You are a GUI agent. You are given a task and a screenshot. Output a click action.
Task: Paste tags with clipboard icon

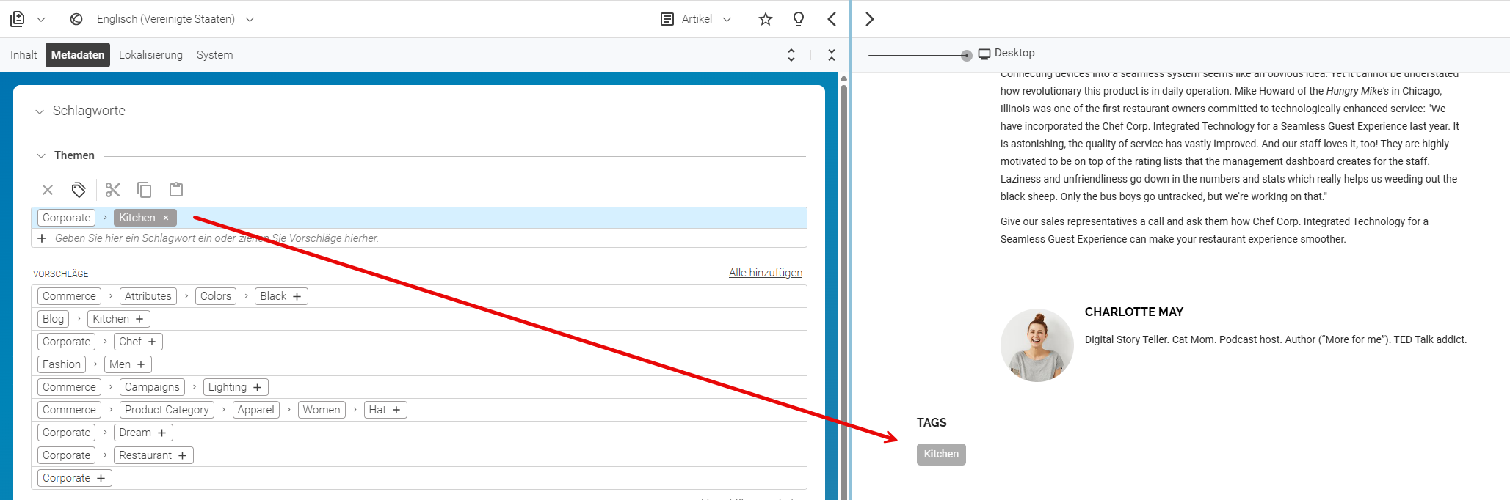pyautogui.click(x=176, y=190)
